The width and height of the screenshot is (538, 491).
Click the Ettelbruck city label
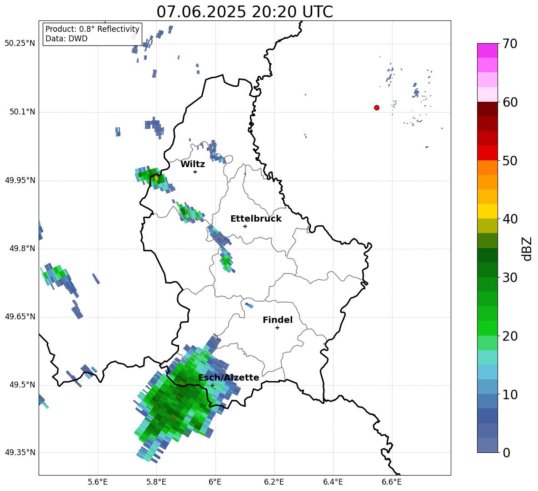(256, 219)
